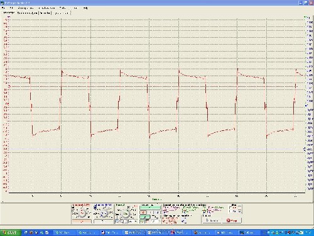The image size is (314, 236).
Task: Toggle the Channel B enable checkbox
Action: click(x=95, y=208)
